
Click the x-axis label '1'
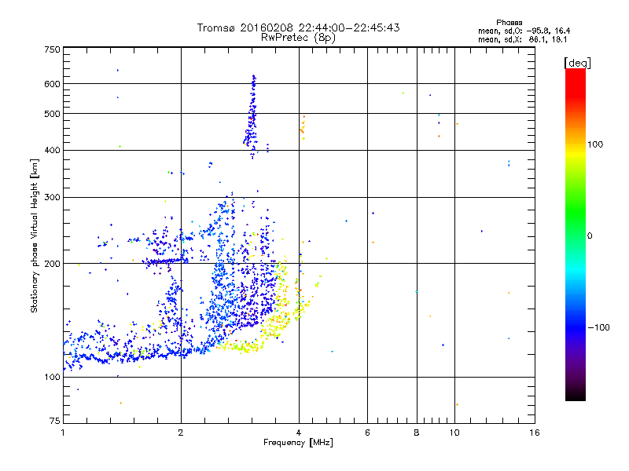pyautogui.click(x=63, y=433)
